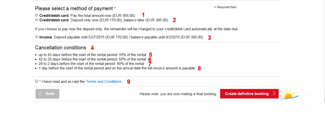The width and height of the screenshot is (325, 114).
Task: Open the Terms and Conditions link
Action: pyautogui.click(x=104, y=81)
